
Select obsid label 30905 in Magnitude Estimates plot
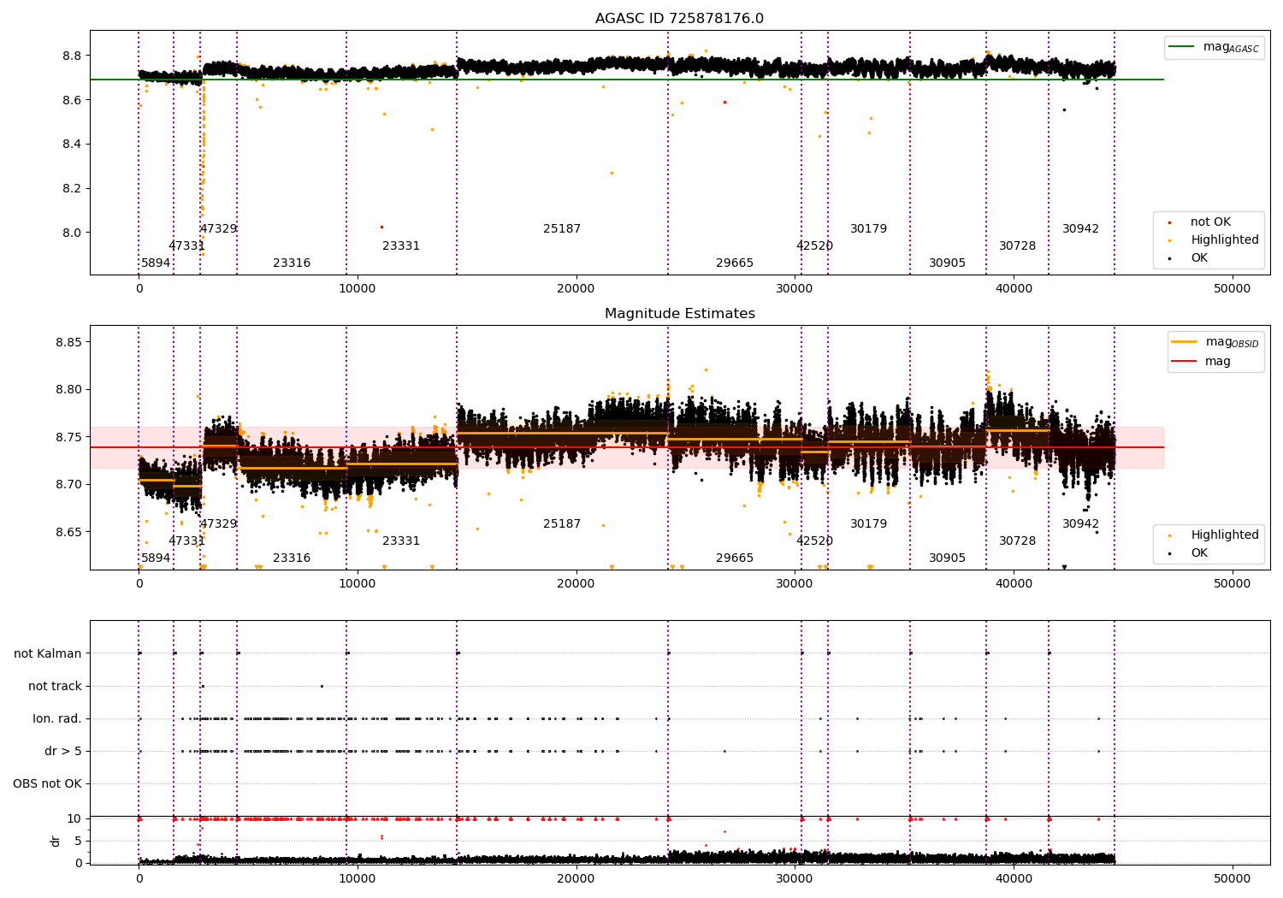coord(947,558)
